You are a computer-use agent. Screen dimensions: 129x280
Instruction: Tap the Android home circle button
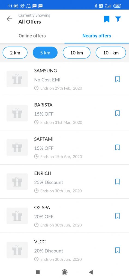click(64, 272)
